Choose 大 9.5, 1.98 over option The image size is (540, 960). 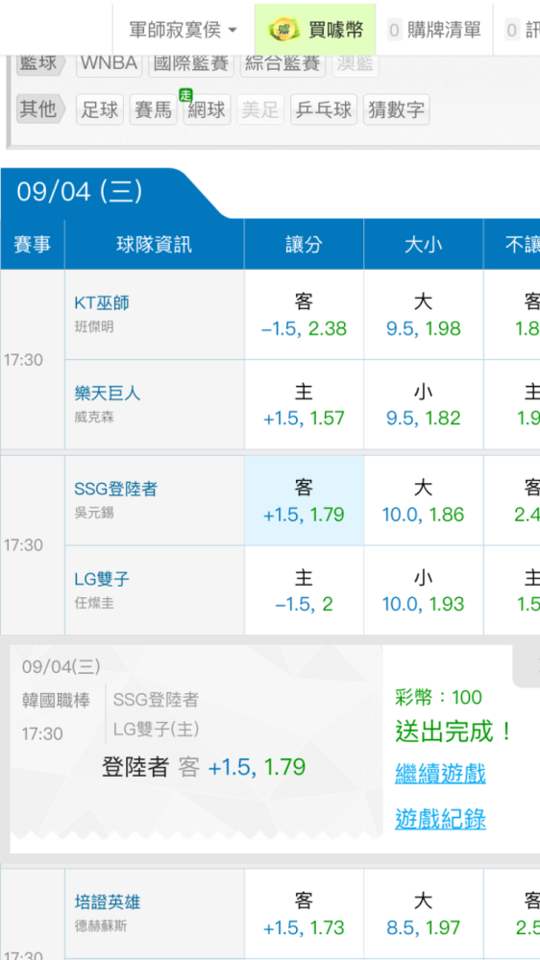[x=424, y=315]
